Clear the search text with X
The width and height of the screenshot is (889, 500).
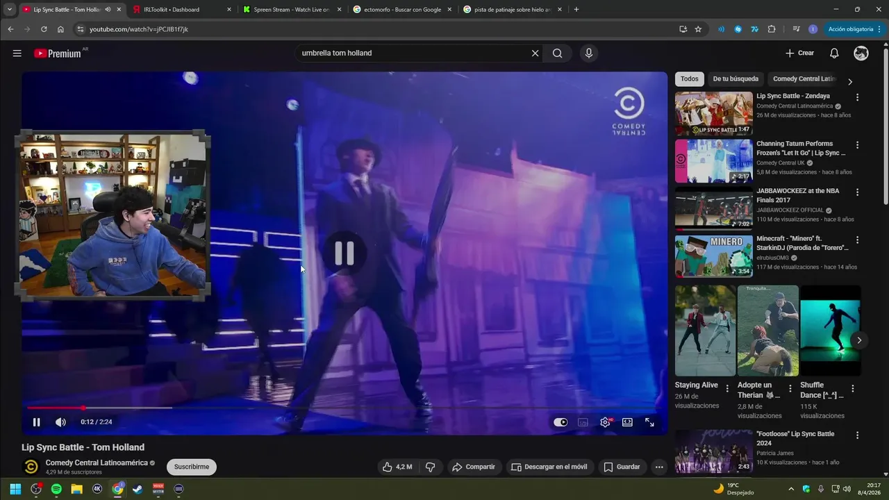click(x=535, y=53)
